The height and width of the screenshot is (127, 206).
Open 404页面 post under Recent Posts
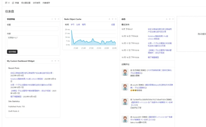31,85
